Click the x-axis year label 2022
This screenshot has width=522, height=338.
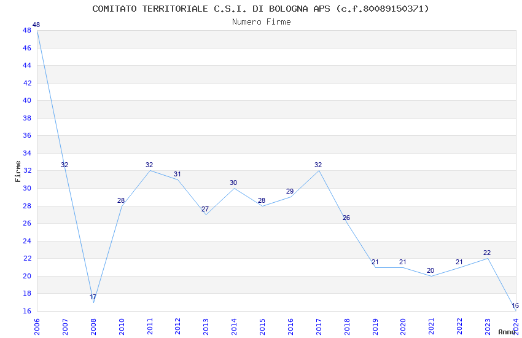(459, 327)
